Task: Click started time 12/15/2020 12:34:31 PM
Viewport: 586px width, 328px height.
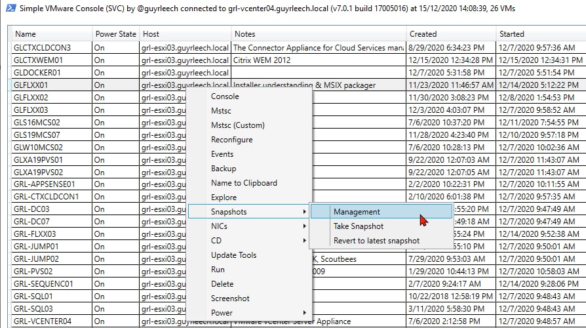Action: pos(540,60)
